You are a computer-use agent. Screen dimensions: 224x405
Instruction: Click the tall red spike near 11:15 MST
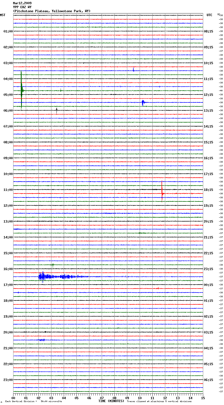162,192
